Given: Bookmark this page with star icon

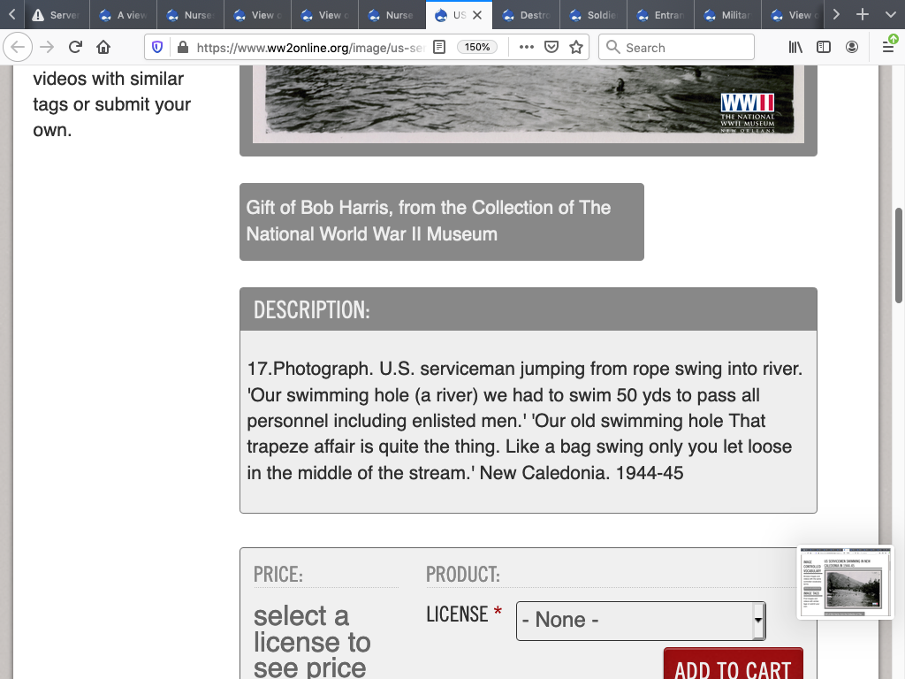Looking at the screenshot, I should pos(576,48).
